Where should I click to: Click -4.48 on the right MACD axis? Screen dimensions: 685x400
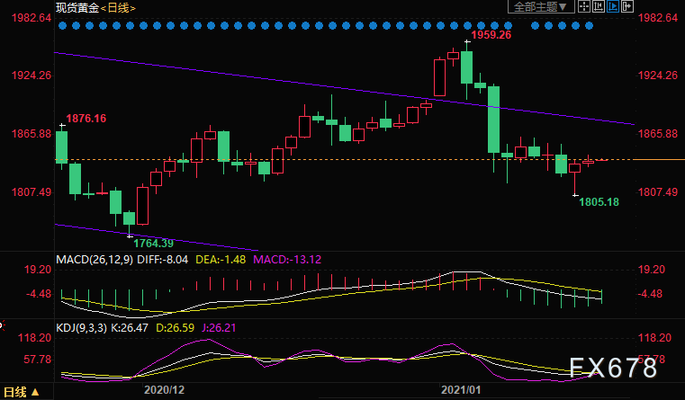point(651,294)
